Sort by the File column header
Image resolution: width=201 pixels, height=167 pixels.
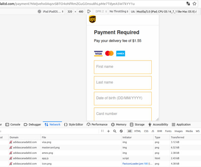81,138
